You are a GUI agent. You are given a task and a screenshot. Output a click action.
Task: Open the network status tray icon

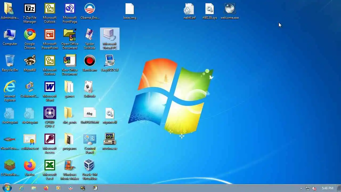[x=308, y=188]
